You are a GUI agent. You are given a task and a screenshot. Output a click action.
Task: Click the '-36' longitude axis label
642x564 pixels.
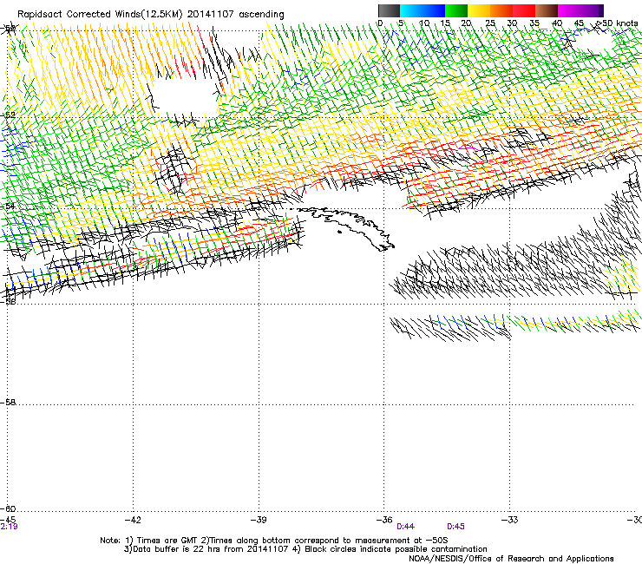(384, 520)
